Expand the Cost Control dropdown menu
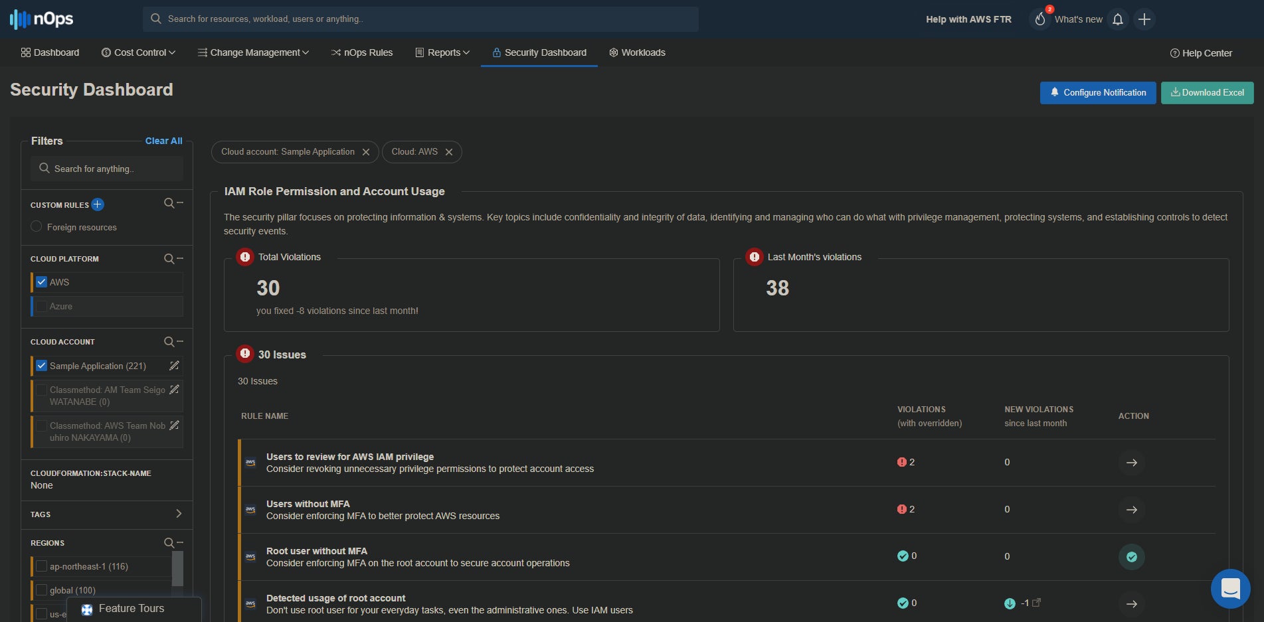This screenshot has height=622, width=1264. click(138, 52)
